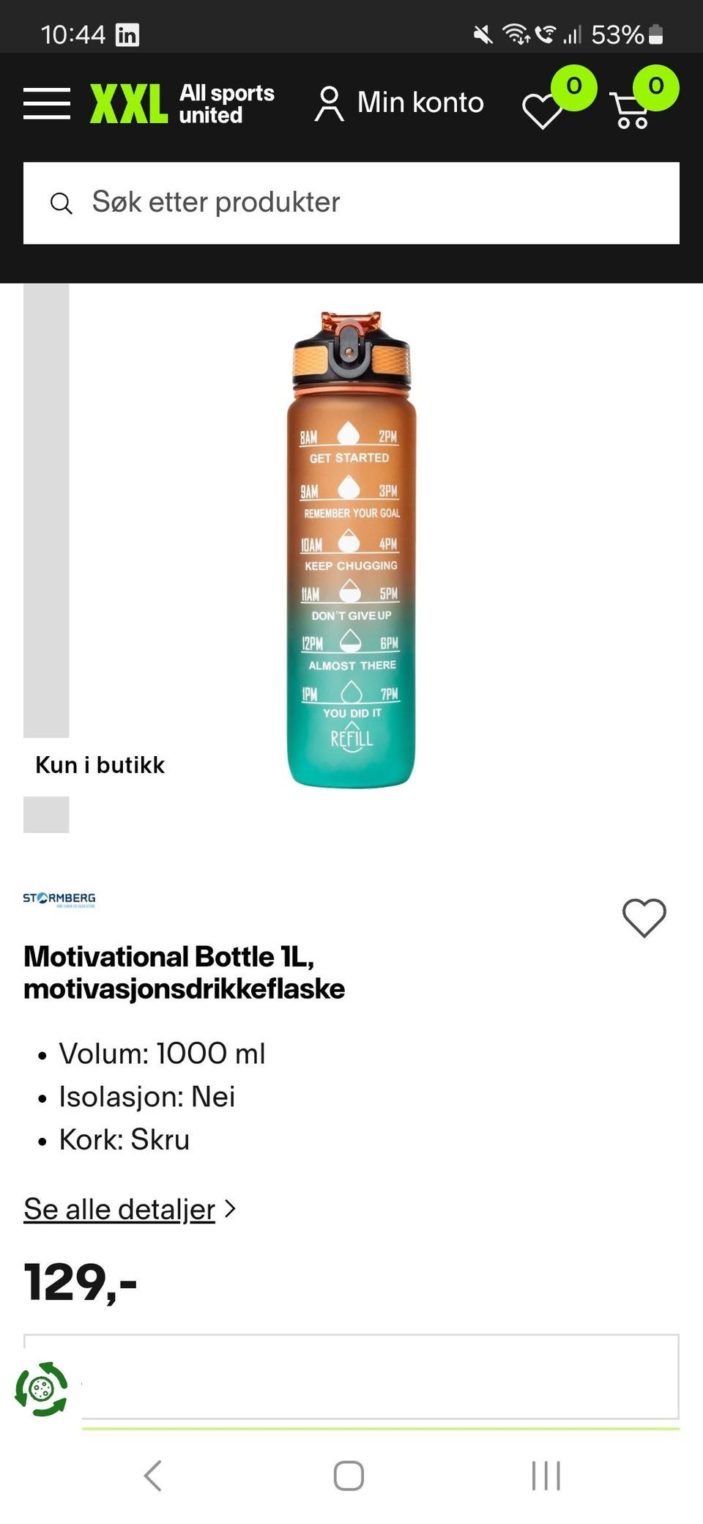Toggle favorite heart for Motivational Bottle
The height and width of the screenshot is (1524, 703).
(x=644, y=917)
